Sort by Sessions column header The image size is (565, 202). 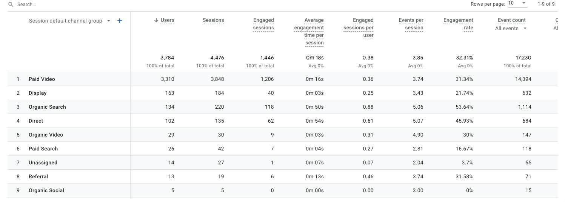(213, 20)
